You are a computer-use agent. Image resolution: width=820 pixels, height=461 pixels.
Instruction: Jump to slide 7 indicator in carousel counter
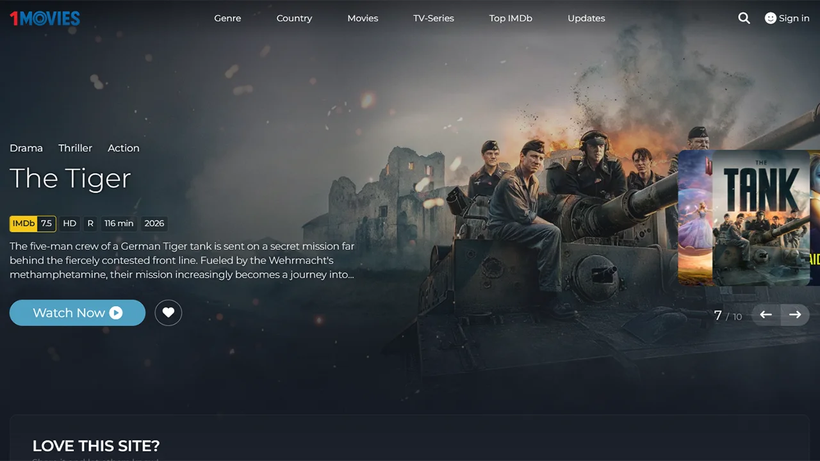(x=718, y=315)
